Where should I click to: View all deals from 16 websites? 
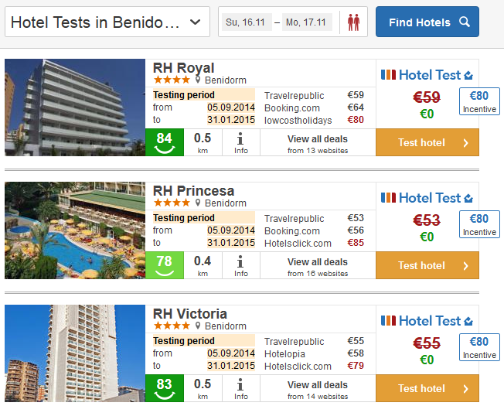coord(318,265)
